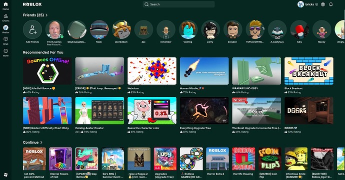Screen dimensions: 345x180
Task: Click the Search field
Action: pos(178,4)
